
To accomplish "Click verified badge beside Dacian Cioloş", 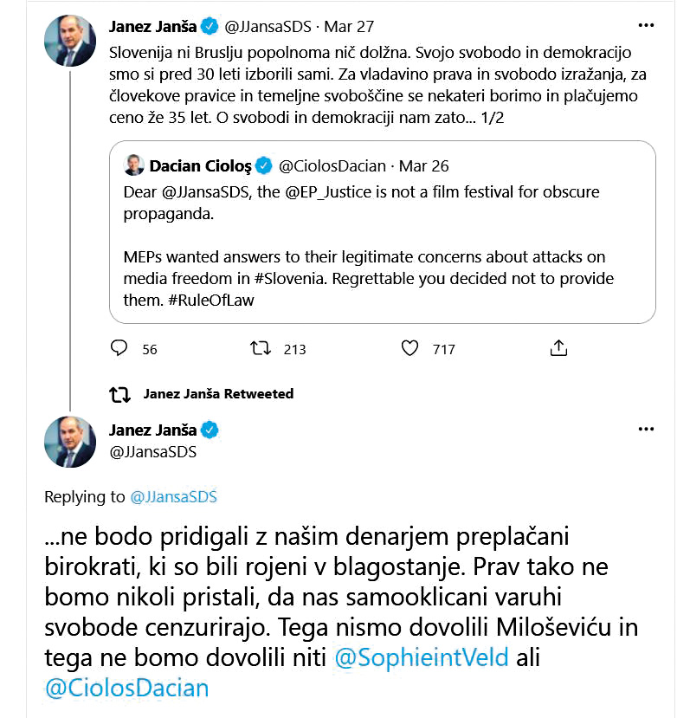I will click(x=264, y=165).
